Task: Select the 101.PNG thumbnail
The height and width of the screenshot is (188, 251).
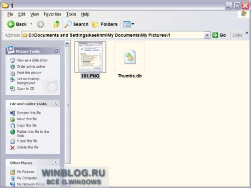Action: [x=90, y=57]
